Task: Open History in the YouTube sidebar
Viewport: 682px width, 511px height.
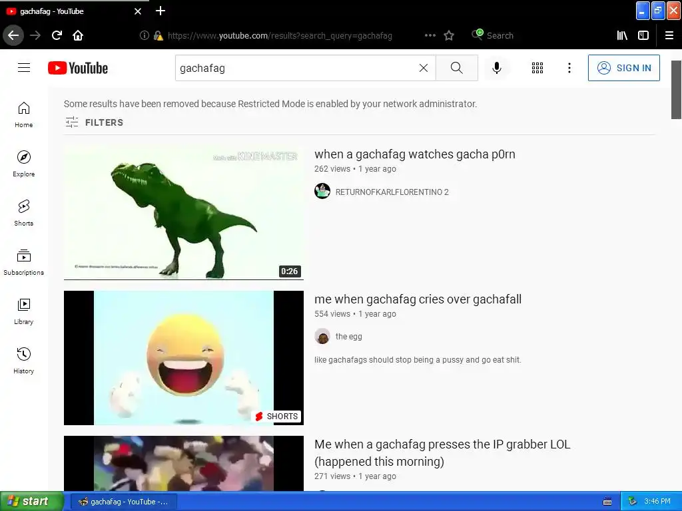Action: coord(24,361)
